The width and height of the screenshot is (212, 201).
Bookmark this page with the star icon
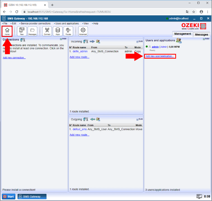point(194,12)
